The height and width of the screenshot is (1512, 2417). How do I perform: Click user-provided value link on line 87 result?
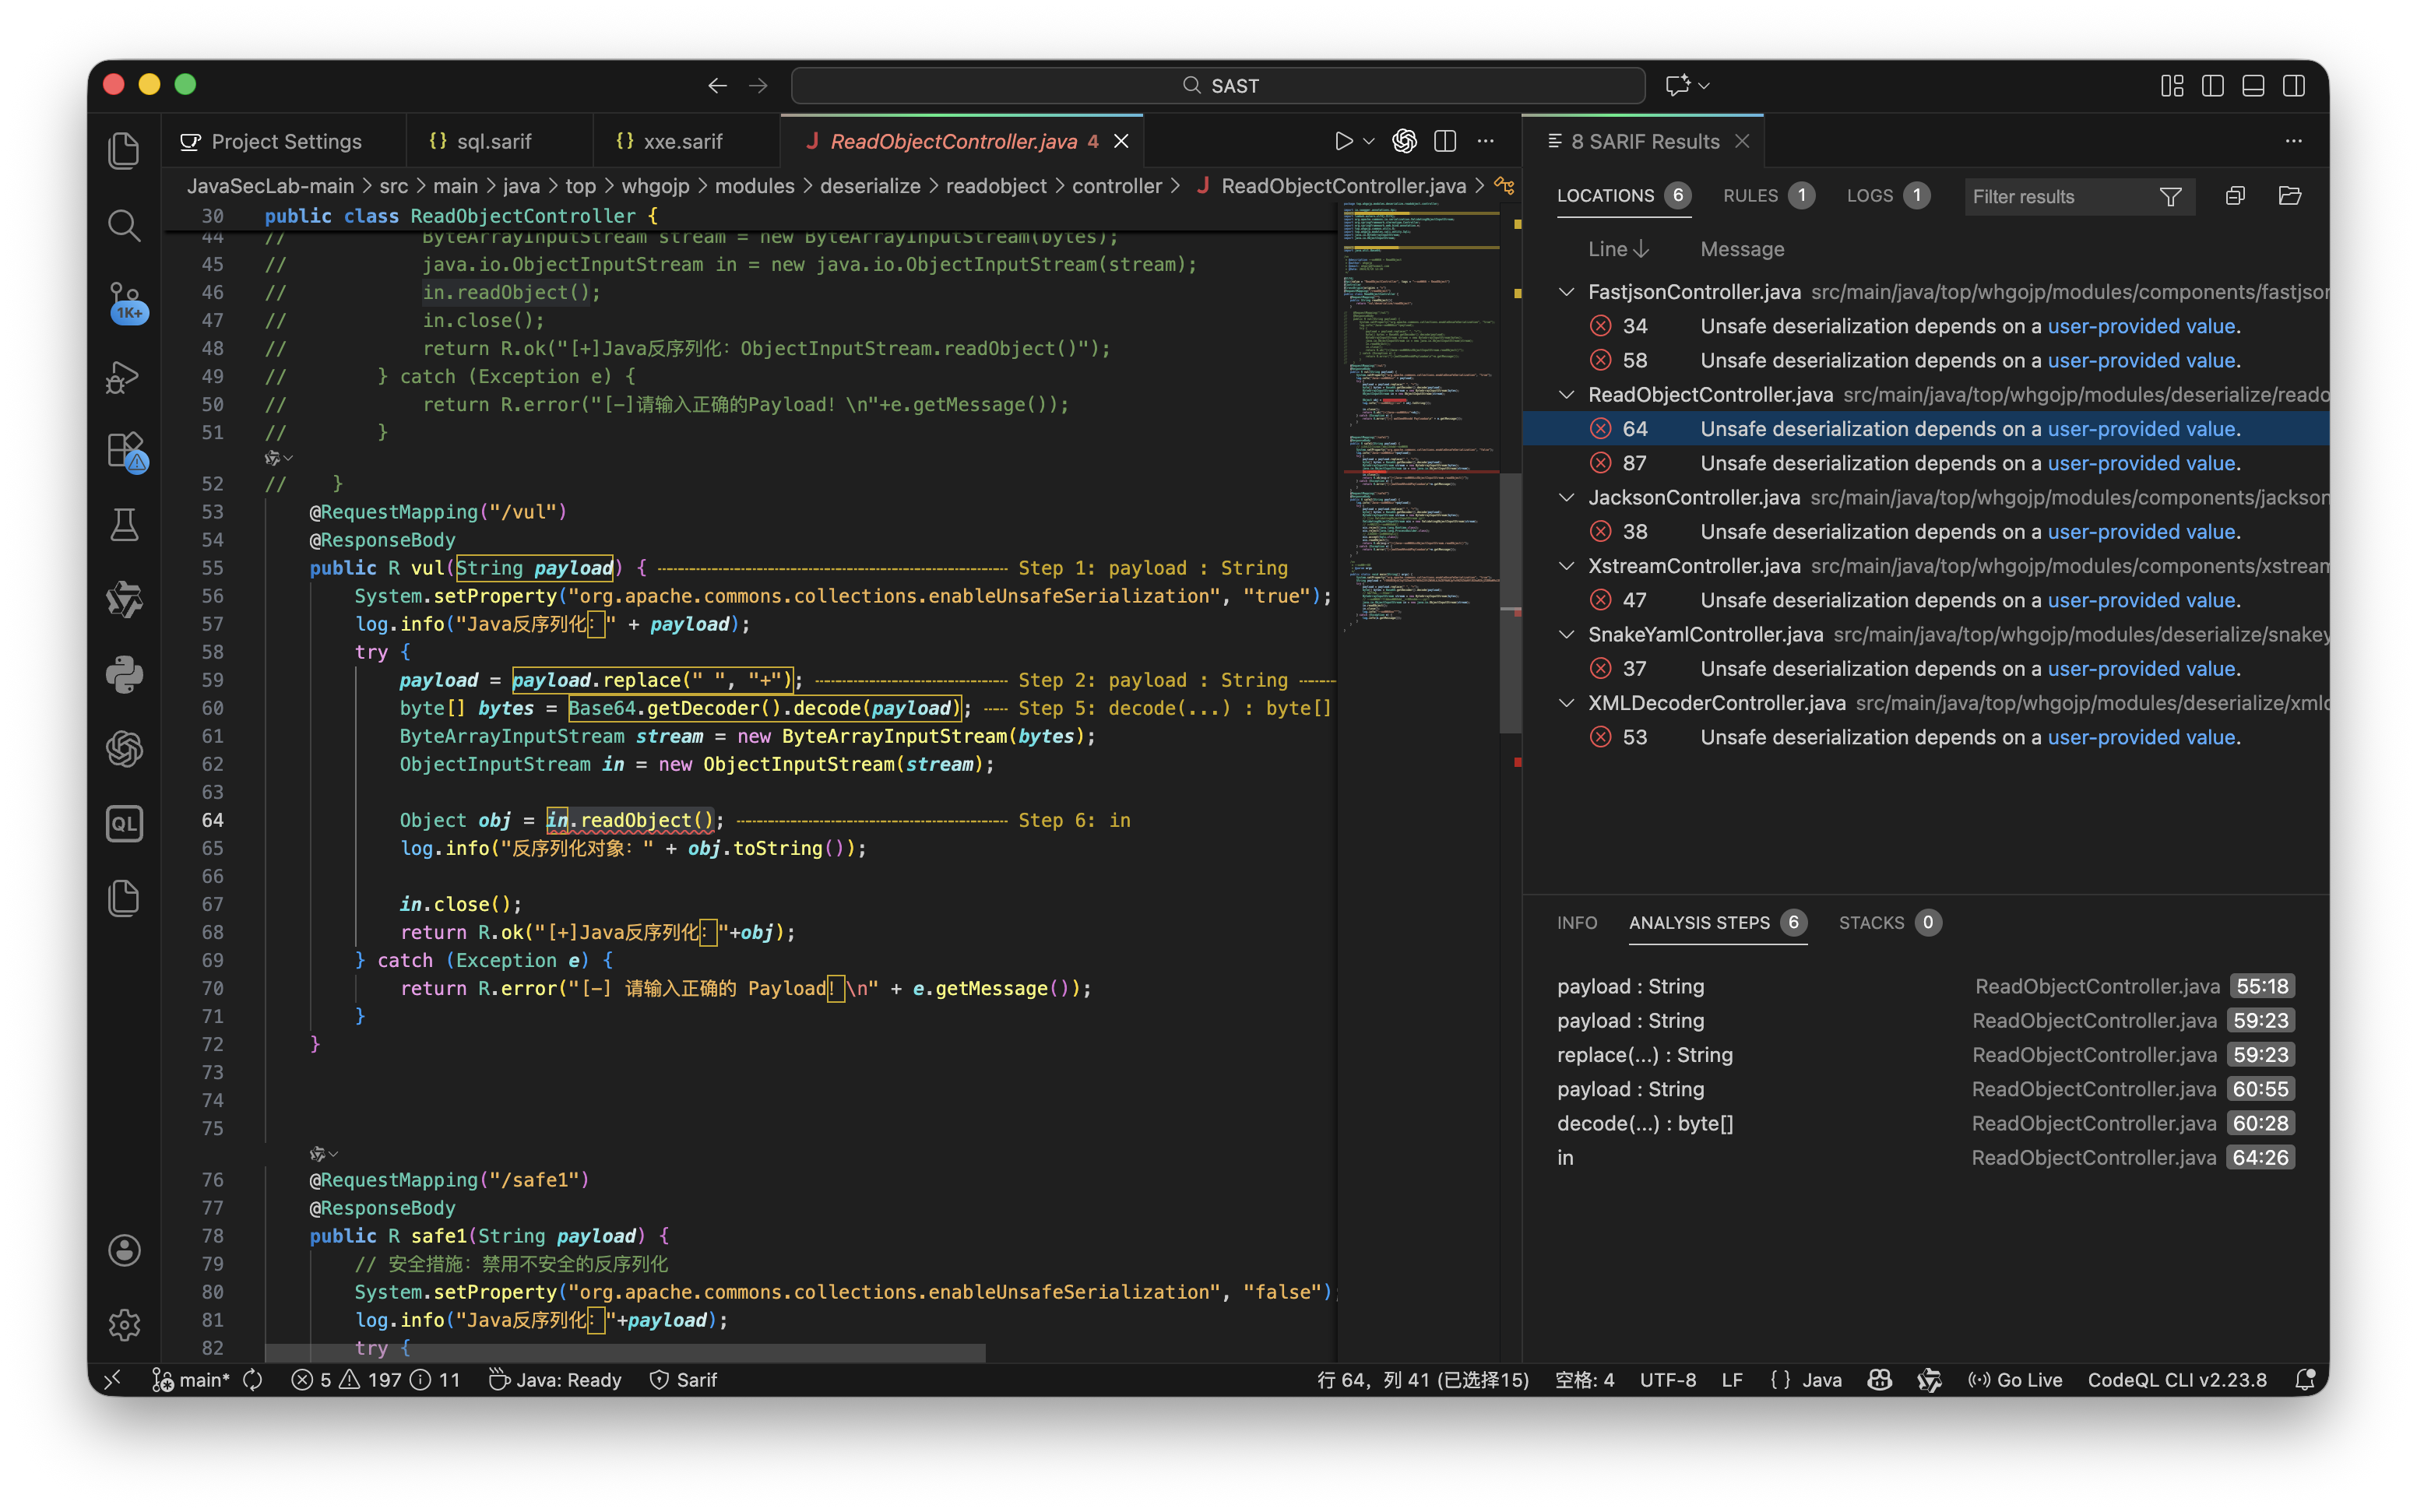coord(2140,463)
